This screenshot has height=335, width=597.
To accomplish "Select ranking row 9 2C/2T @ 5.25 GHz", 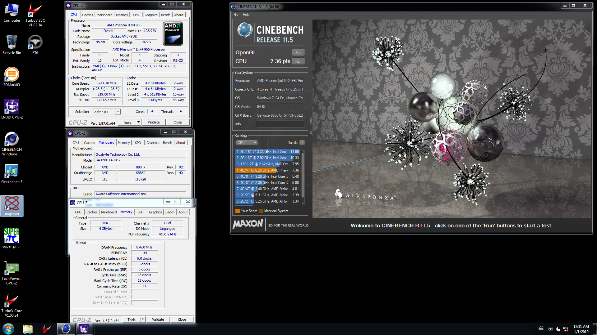I will pos(268,201).
